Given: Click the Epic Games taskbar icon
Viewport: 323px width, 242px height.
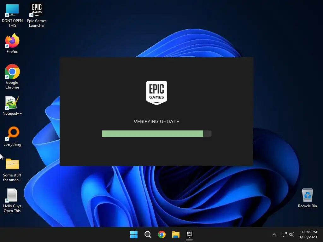Looking at the screenshot, I should (190, 234).
